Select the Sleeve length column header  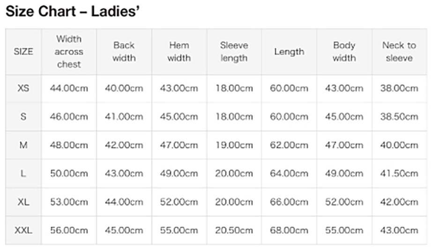pyautogui.click(x=234, y=51)
